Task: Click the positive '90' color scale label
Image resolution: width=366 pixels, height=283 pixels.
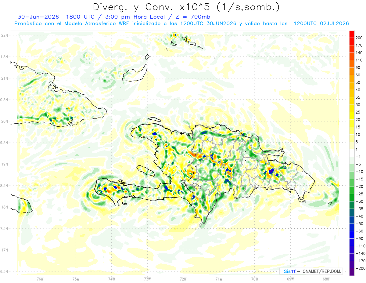Action: pyautogui.click(x=358, y=68)
